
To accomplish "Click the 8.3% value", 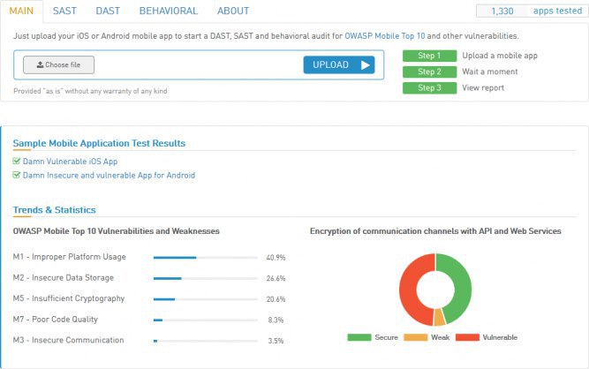I will [276, 320].
